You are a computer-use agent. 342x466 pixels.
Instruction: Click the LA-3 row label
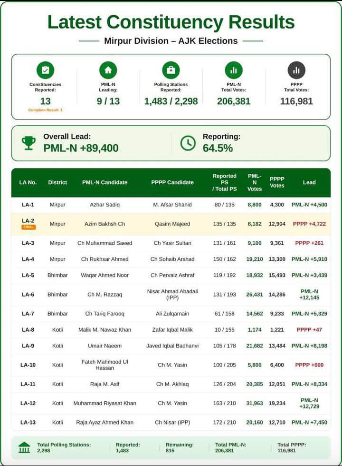pyautogui.click(x=28, y=243)
